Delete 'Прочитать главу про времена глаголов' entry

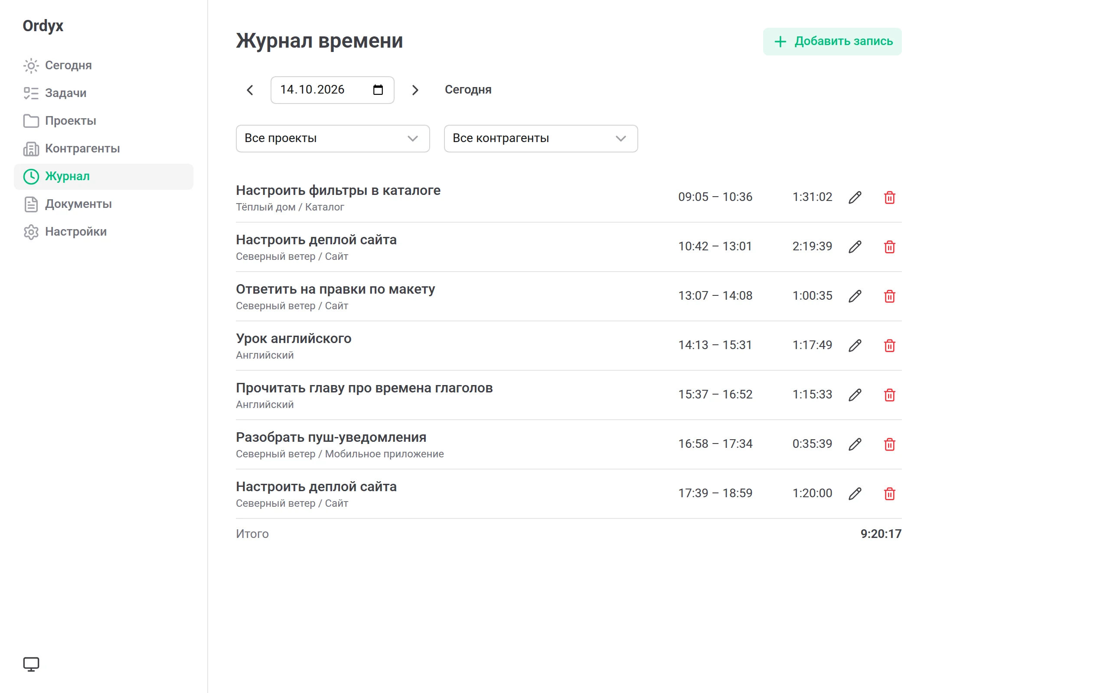click(889, 395)
